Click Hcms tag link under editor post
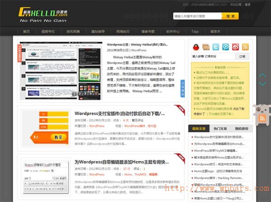This screenshot has width=271, height=202. tap(128, 174)
